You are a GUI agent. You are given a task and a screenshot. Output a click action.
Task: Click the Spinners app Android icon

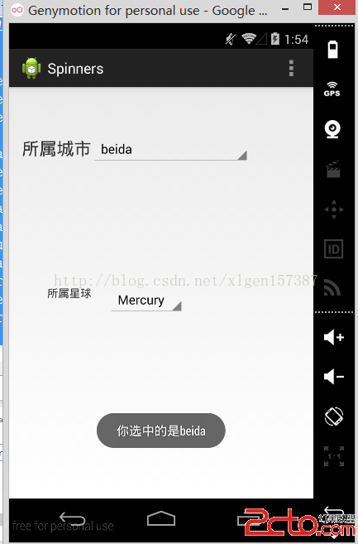pos(31,68)
